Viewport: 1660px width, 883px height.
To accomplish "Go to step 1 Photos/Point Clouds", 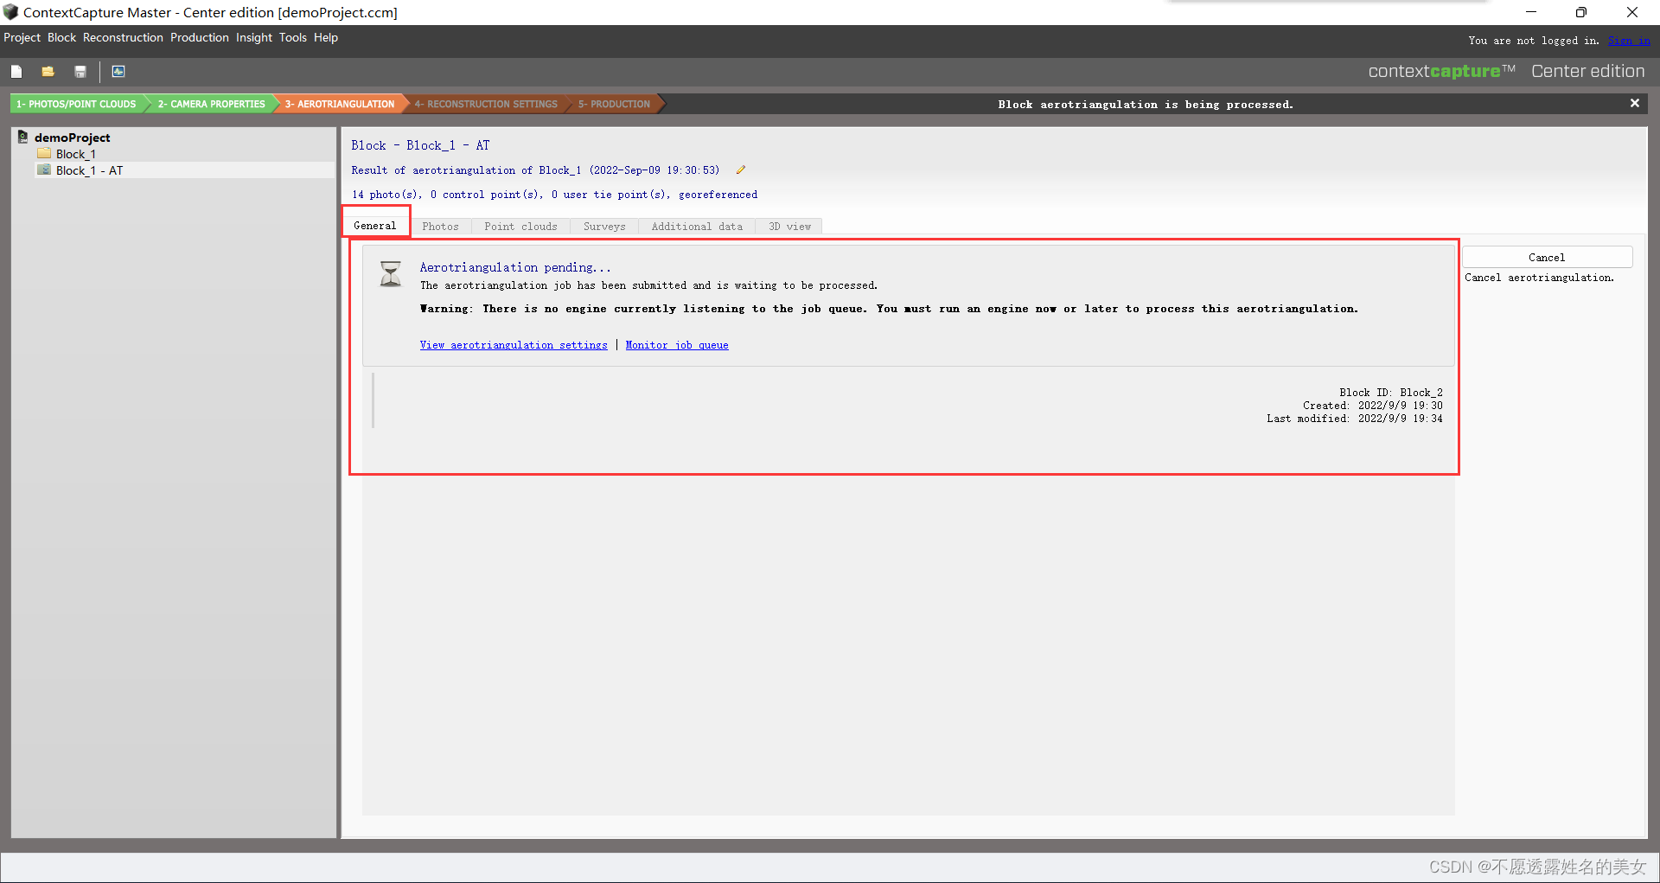I will (x=77, y=104).
